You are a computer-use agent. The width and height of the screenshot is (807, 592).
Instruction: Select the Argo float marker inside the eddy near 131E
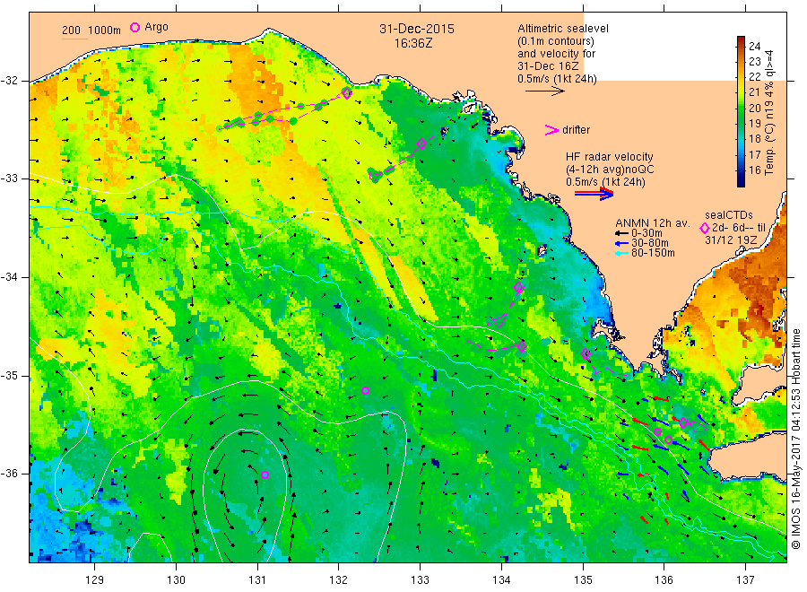265,474
